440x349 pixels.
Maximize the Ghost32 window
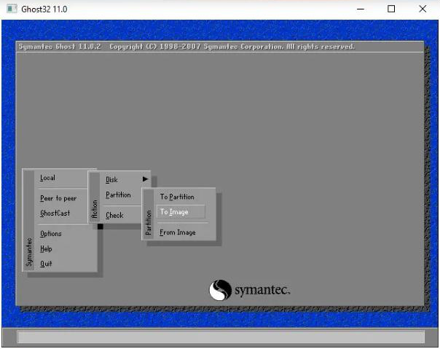coord(391,9)
